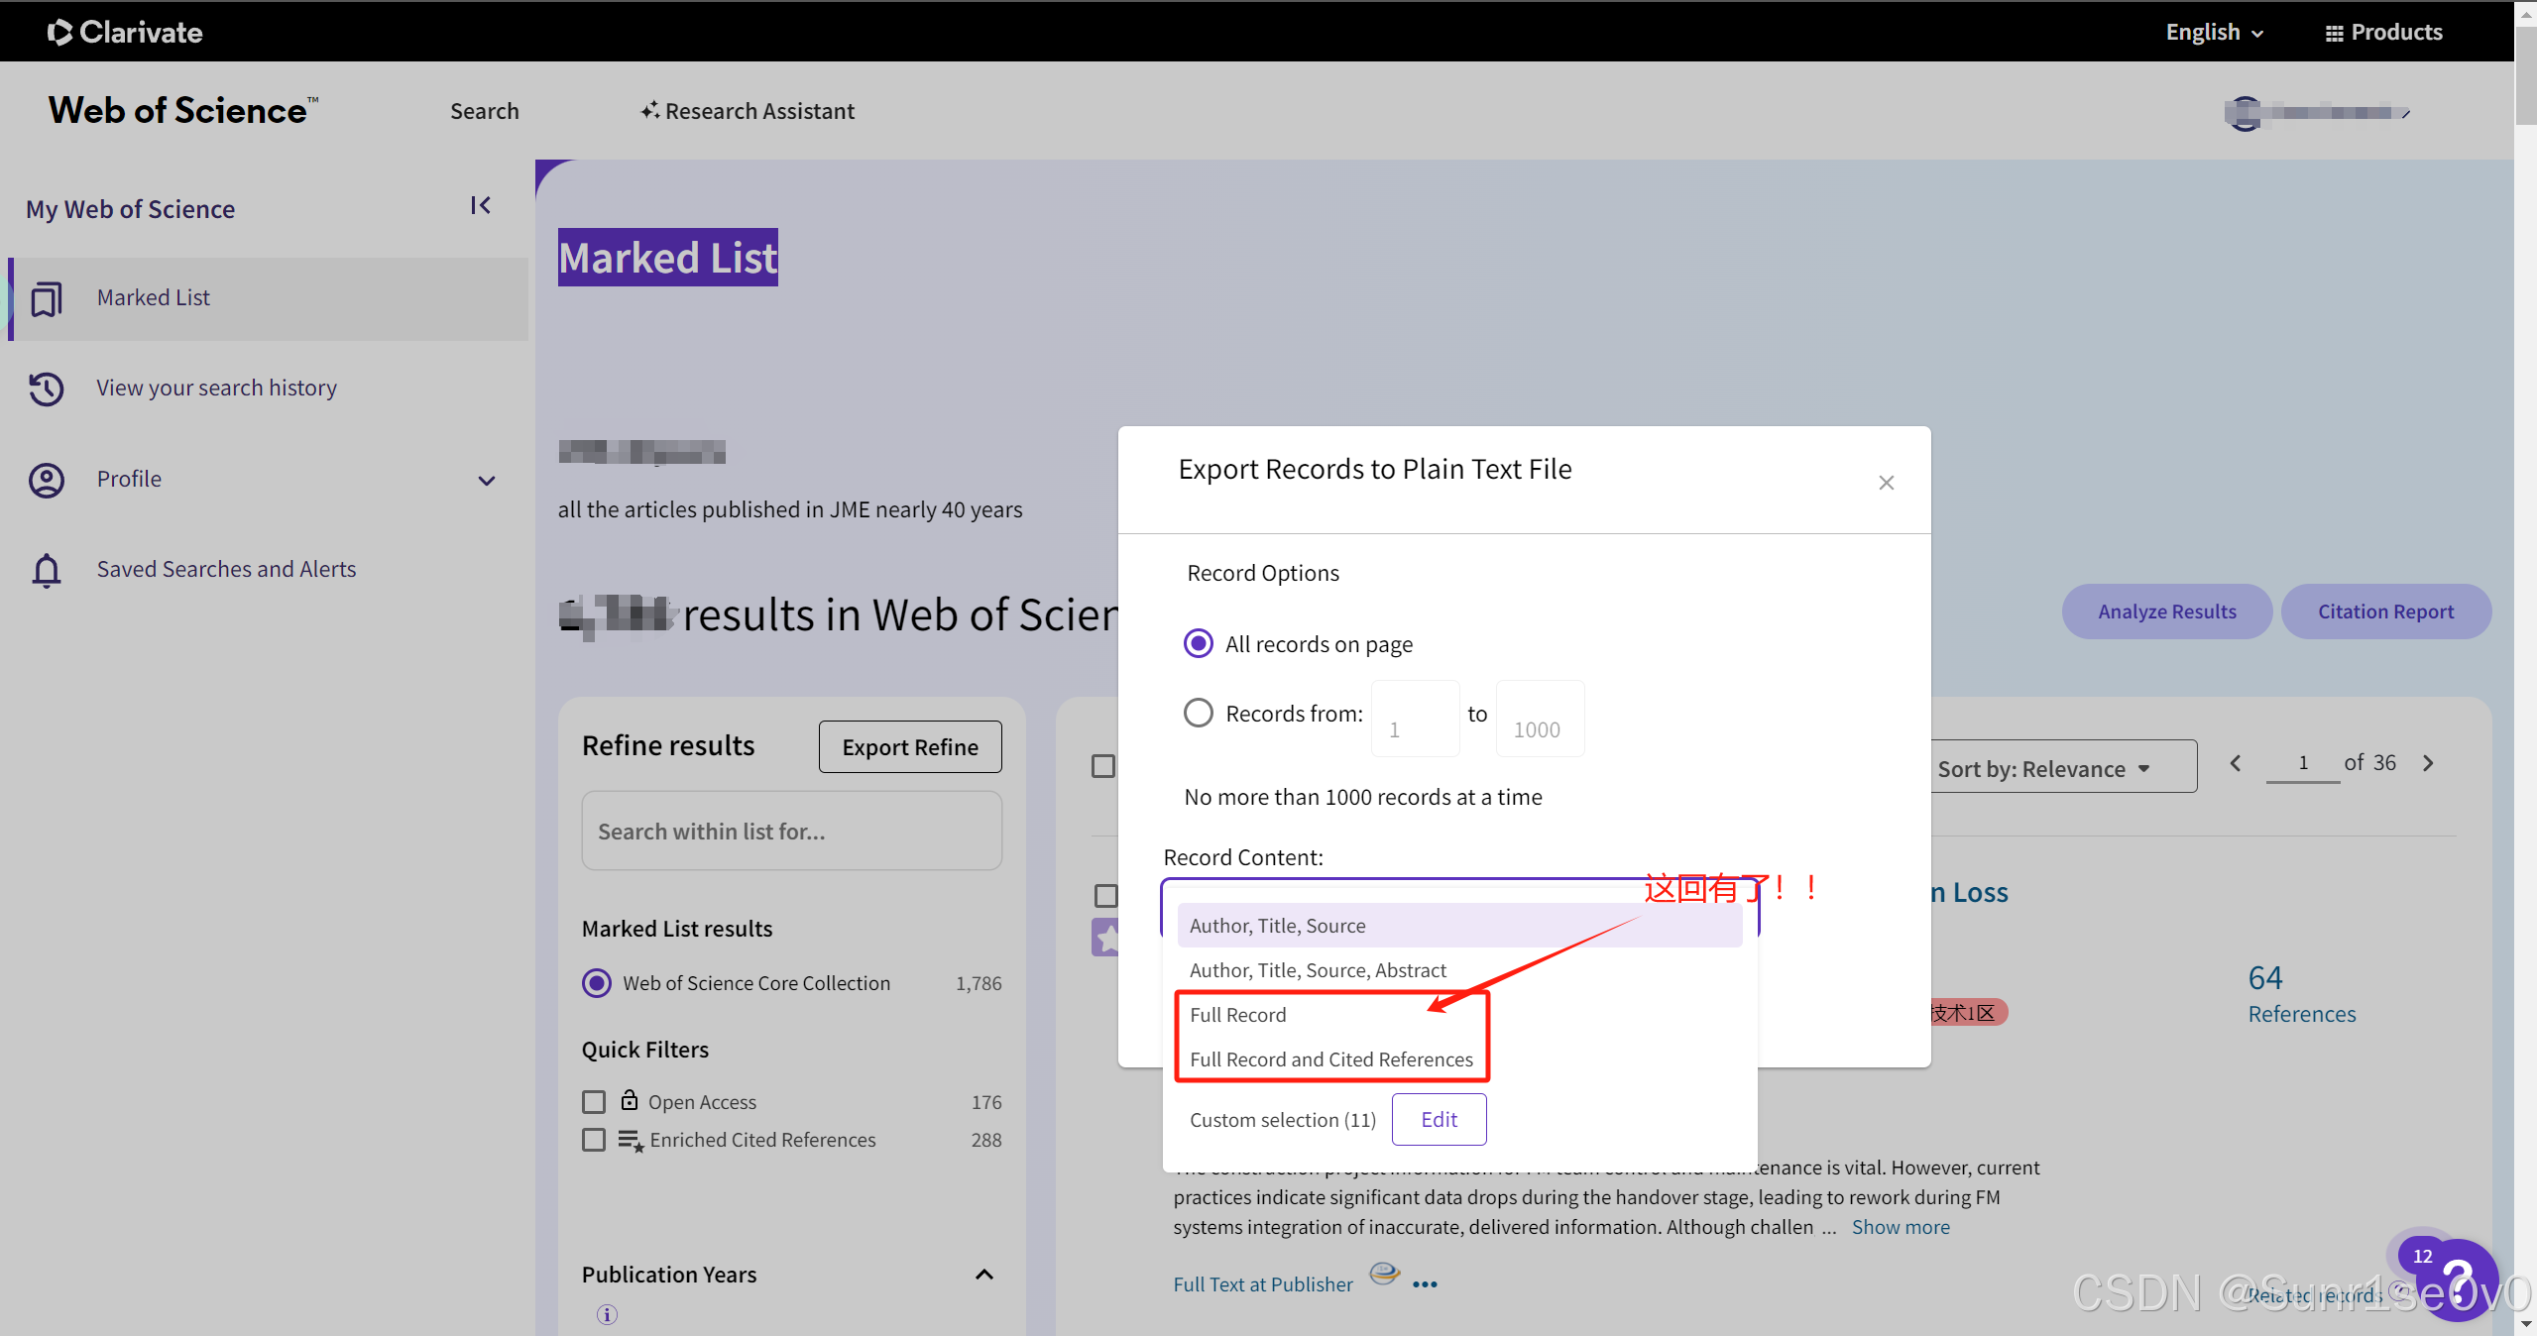
Task: Click the Edit custom selection button
Action: (1438, 1119)
